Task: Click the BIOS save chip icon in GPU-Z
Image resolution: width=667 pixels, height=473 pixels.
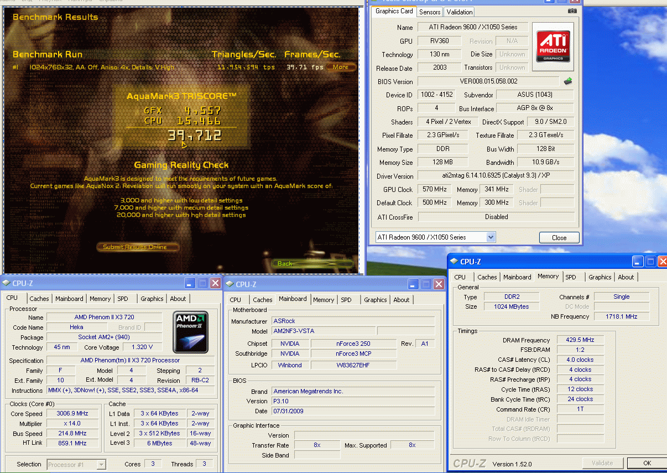Action: [x=568, y=82]
